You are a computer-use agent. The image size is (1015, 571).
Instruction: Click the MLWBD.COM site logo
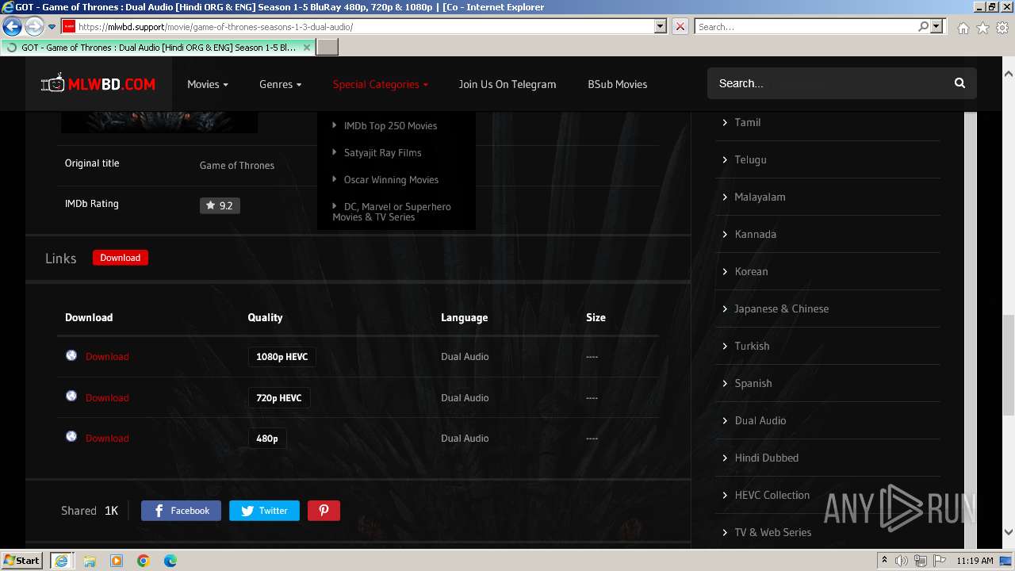point(98,83)
